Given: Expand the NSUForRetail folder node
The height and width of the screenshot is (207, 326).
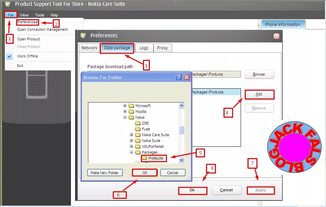Looking at the screenshot, I should (x=131, y=146).
